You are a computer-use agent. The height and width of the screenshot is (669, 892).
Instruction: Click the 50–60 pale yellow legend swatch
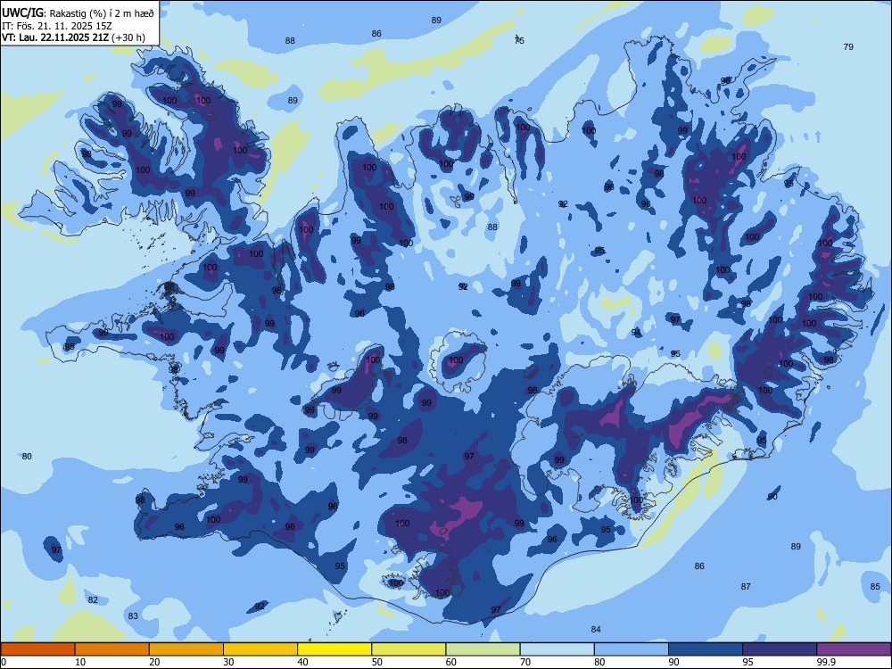[409, 649]
